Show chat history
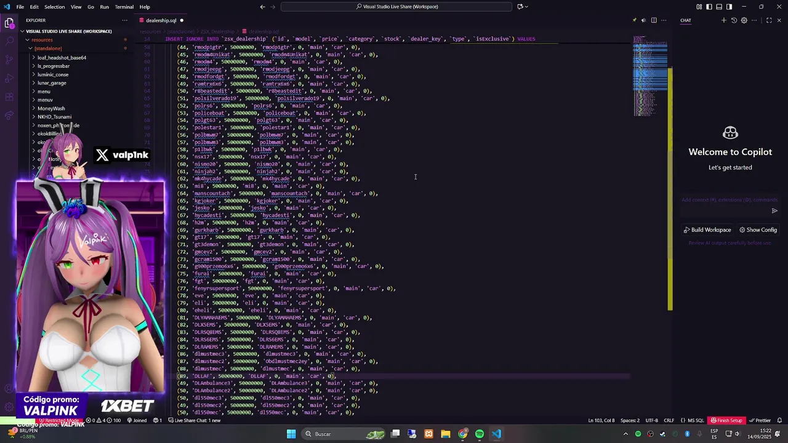Screen dimensions: 788x443 click(x=734, y=20)
